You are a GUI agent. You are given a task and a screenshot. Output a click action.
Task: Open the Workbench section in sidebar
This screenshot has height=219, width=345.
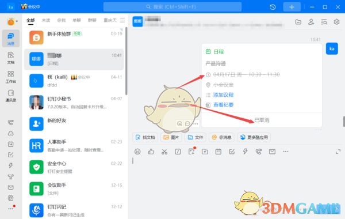[x=10, y=77]
